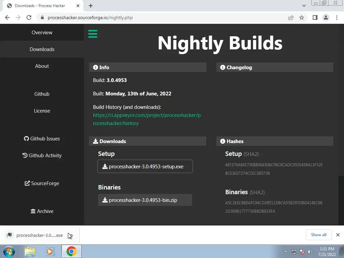Close the downloads bar
This screenshot has height=258, width=344.
(x=338, y=235)
